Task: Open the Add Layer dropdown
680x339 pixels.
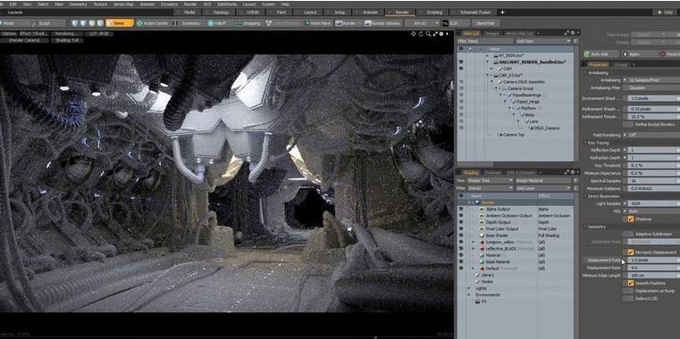Action: (x=542, y=188)
